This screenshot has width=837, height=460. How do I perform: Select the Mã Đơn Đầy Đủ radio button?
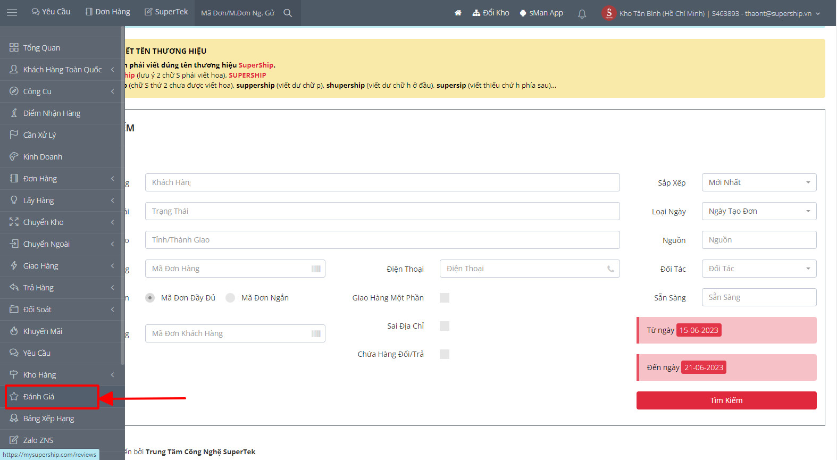[150, 298]
